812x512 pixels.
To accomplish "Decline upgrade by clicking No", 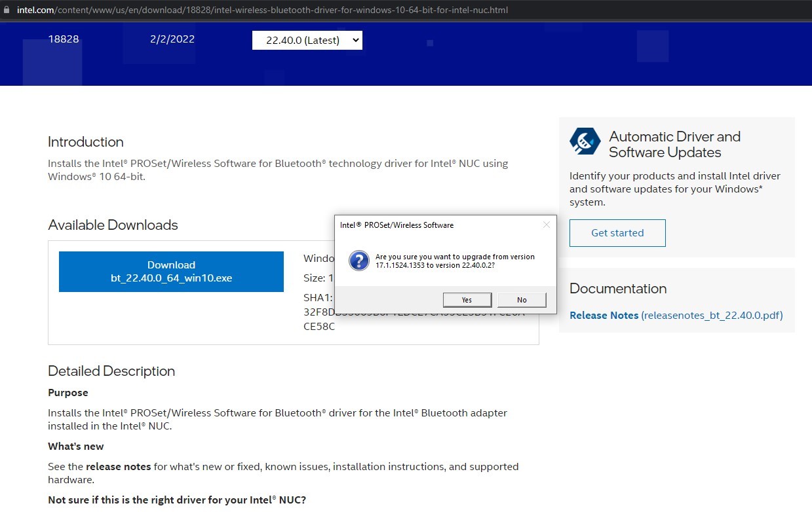I will coord(522,300).
